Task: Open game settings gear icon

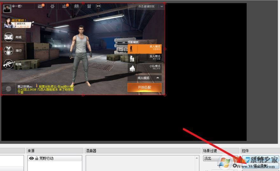Action: [x=52, y=6]
